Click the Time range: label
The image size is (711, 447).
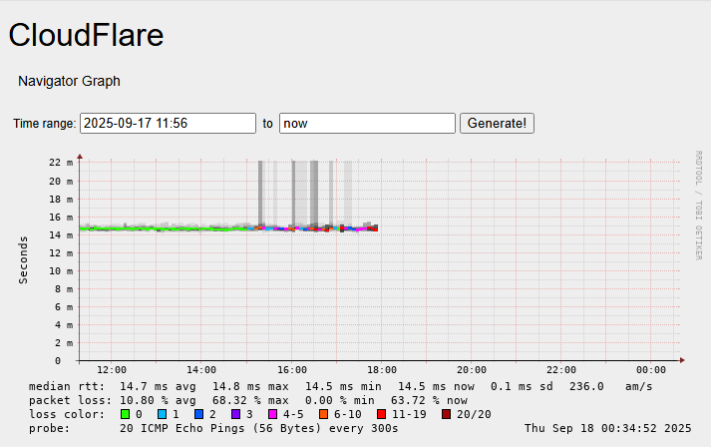pos(45,124)
